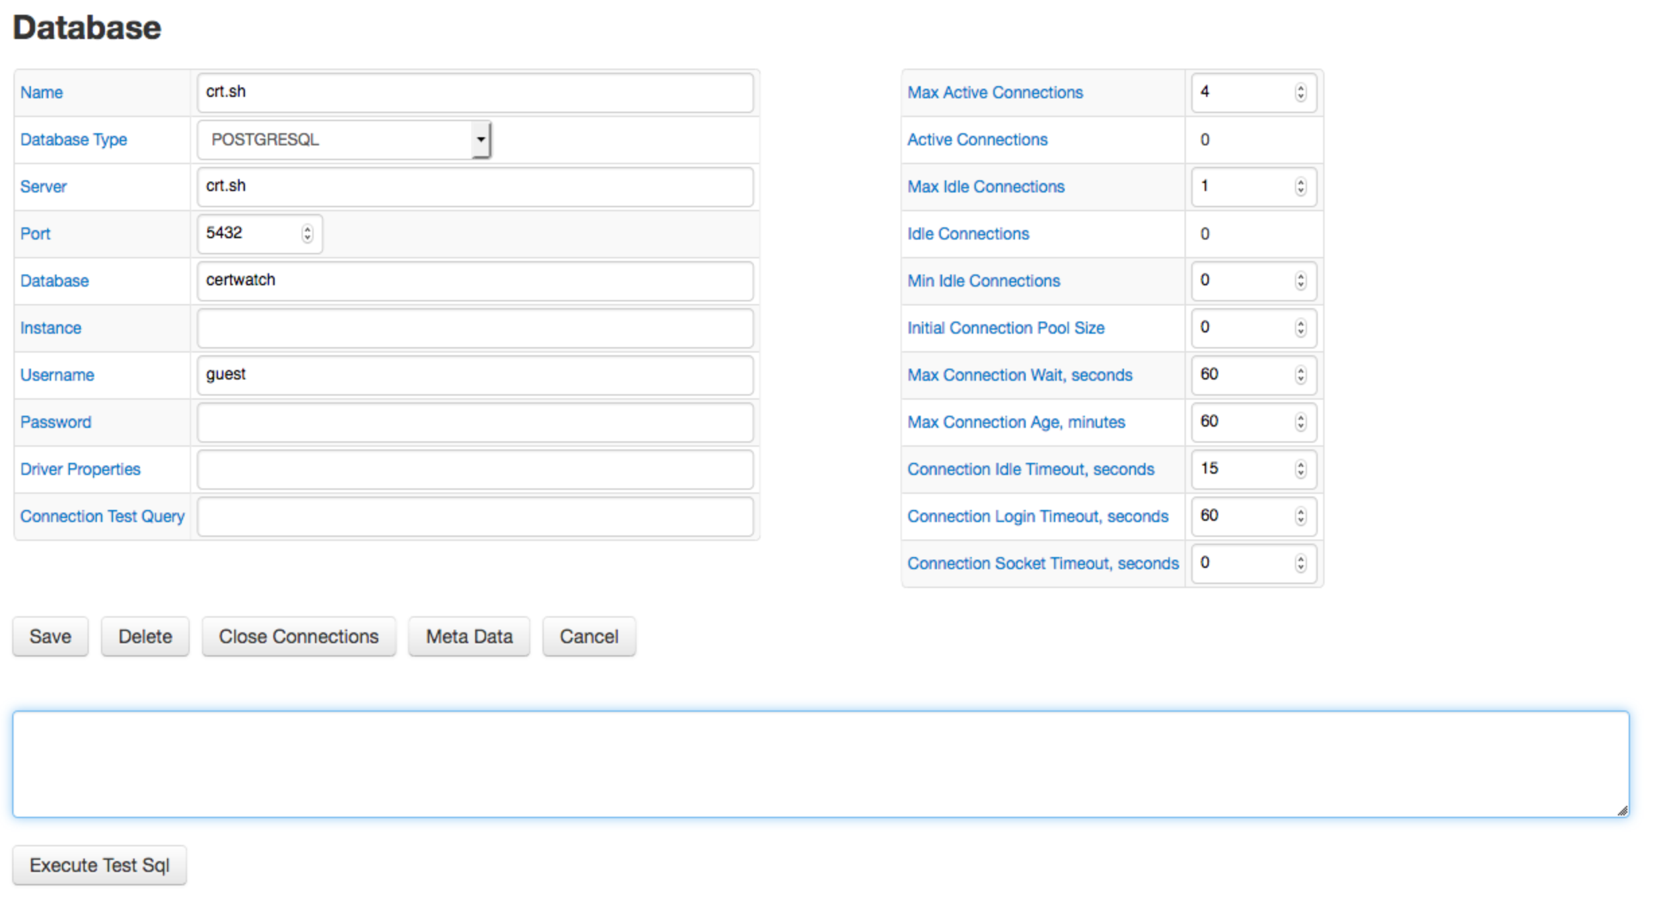
Task: Click the Save button
Action: [50, 636]
